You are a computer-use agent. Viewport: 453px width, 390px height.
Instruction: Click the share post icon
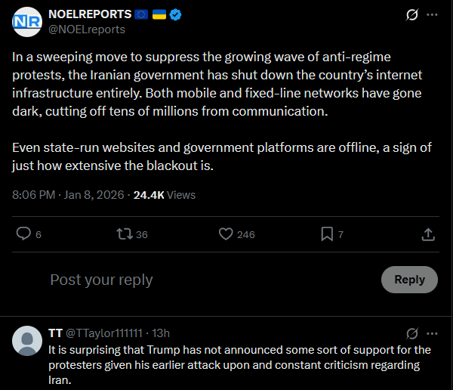click(x=427, y=234)
